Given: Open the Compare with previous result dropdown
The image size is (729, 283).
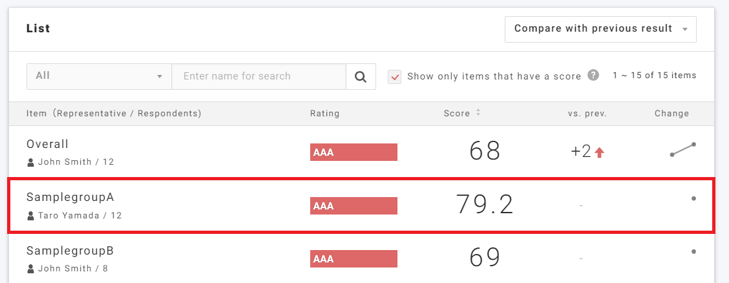Looking at the screenshot, I should pos(600,29).
